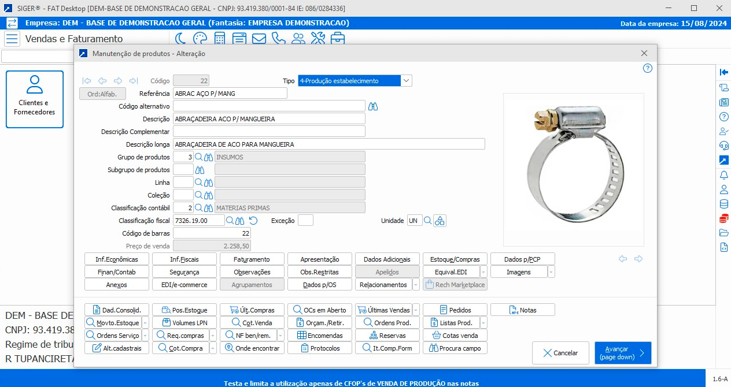Screen dimensions: 731x387
Task: Open the Inf.Fiscais section
Action: point(184,259)
